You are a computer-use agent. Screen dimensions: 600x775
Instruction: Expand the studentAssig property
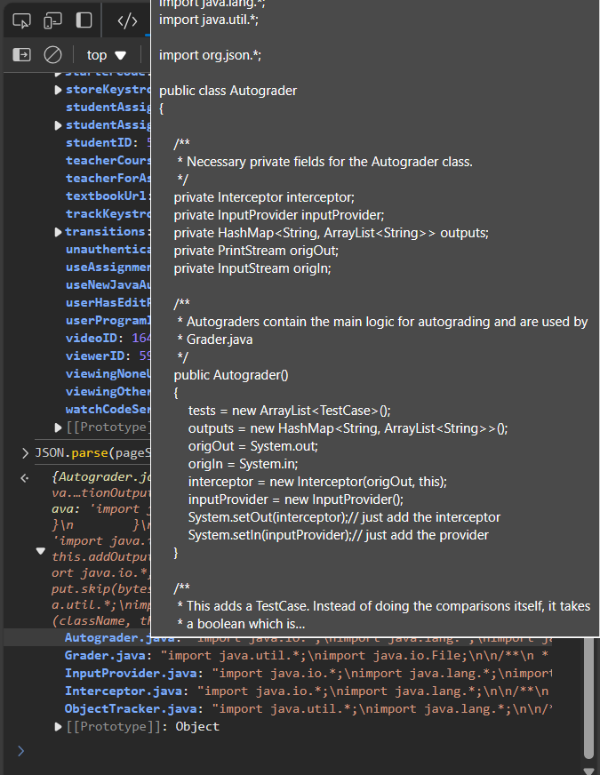pos(57,125)
